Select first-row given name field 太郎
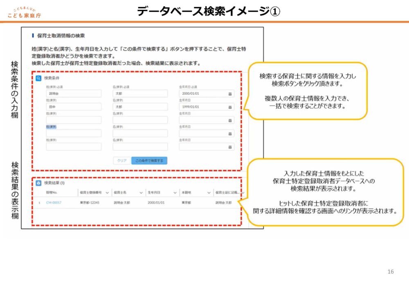This screenshot has height=283, width=409. (140, 94)
